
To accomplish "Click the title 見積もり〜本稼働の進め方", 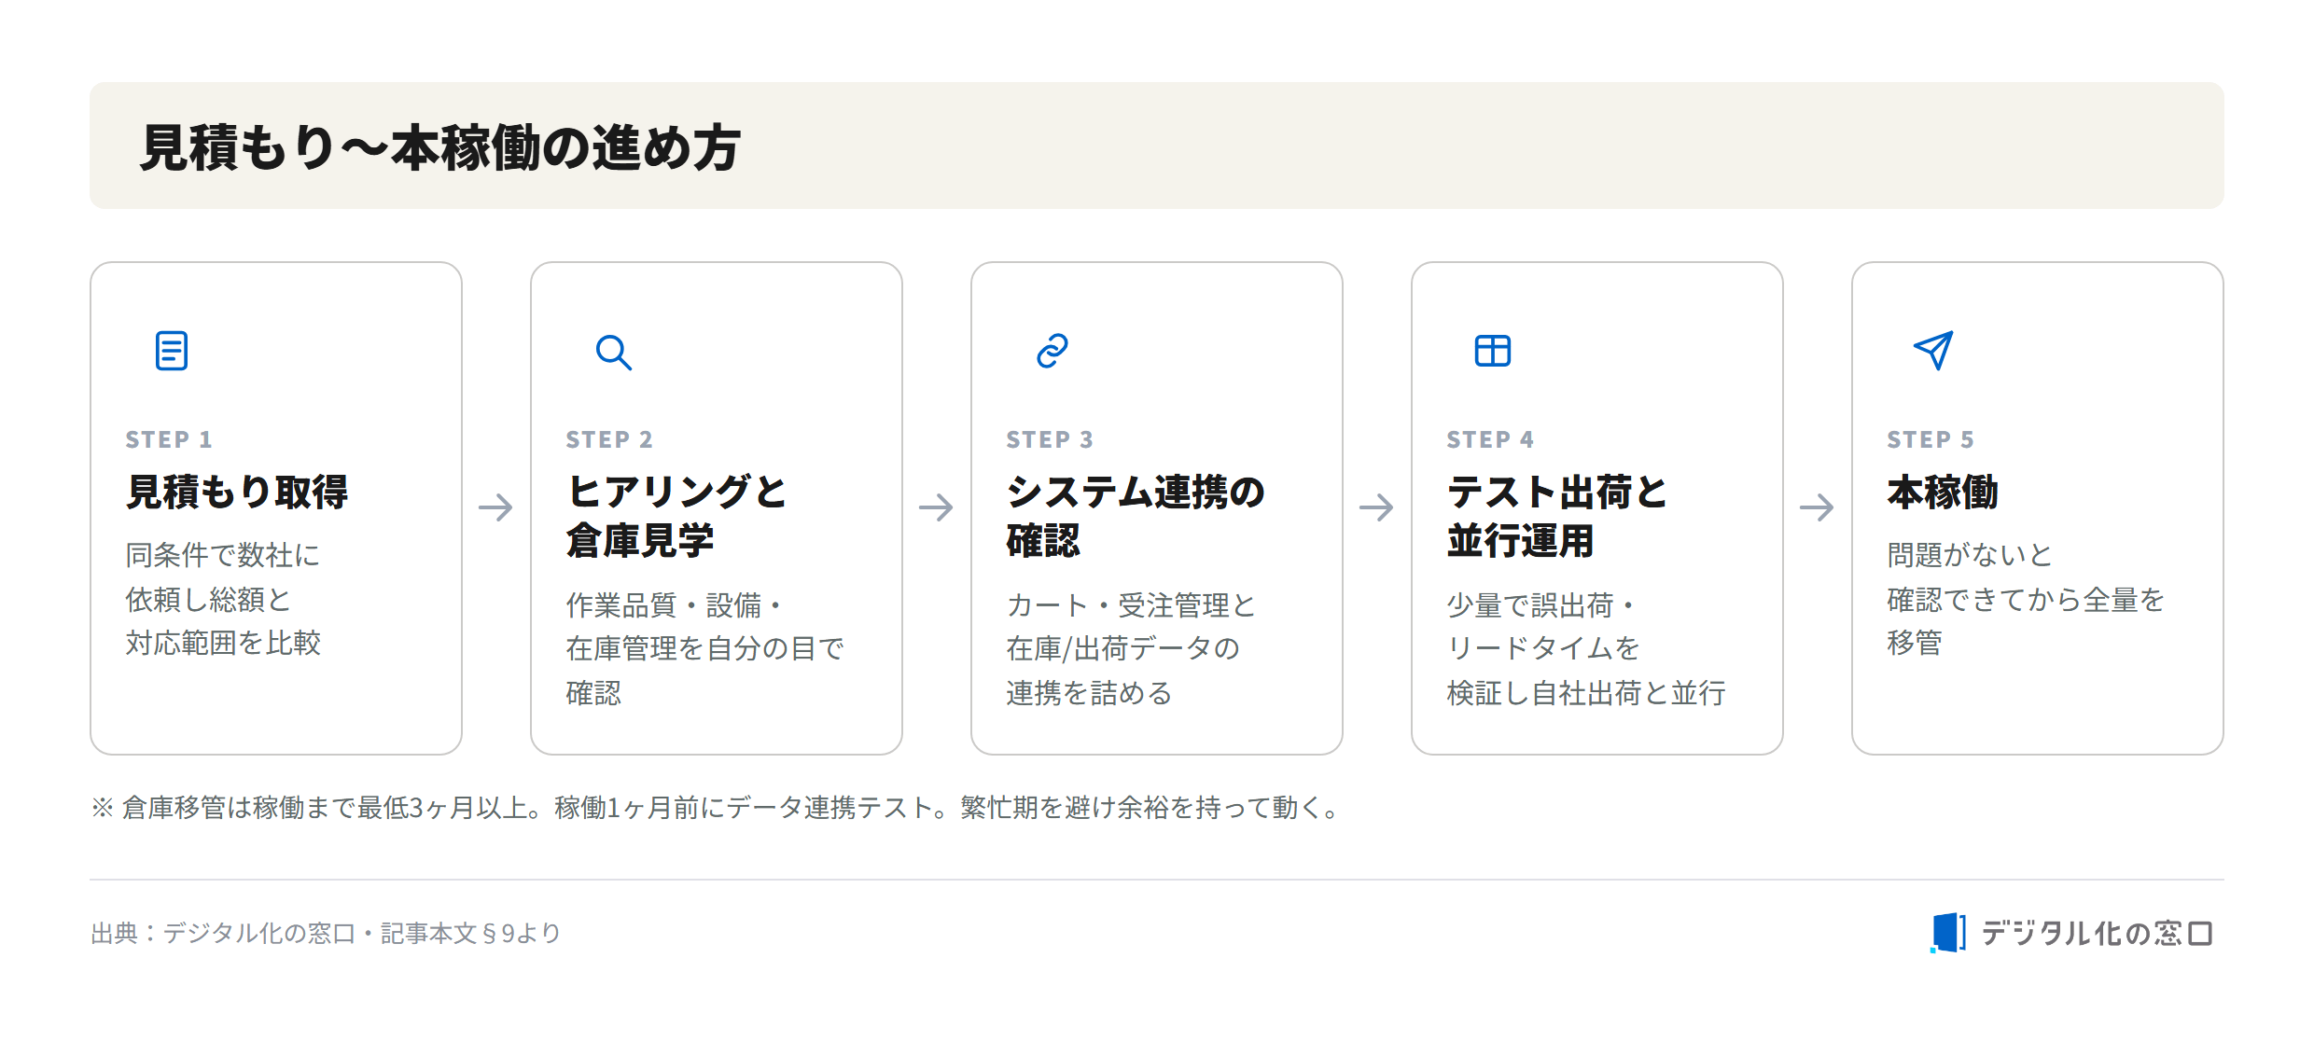I will 440,147.
